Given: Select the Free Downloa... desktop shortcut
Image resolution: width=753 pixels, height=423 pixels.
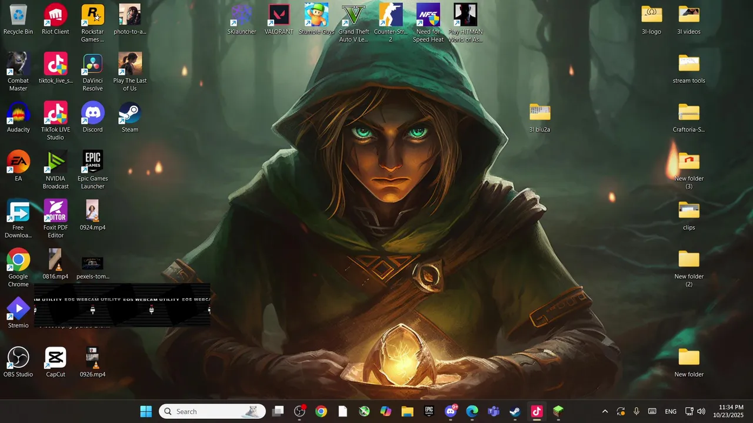Looking at the screenshot, I should 18,219.
